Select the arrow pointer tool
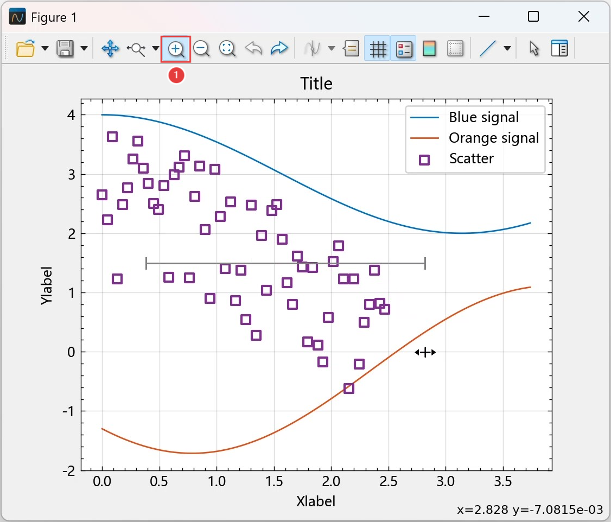 [x=534, y=49]
